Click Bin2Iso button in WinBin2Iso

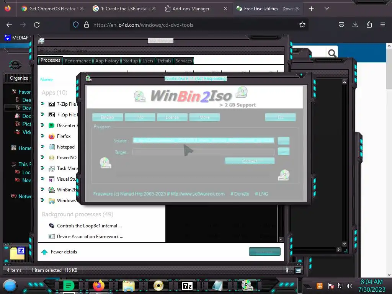point(108,117)
